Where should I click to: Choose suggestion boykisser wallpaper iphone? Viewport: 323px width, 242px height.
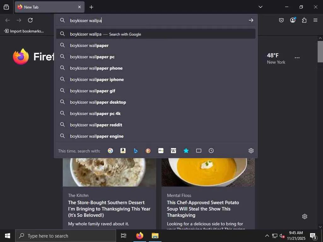tap(156, 79)
